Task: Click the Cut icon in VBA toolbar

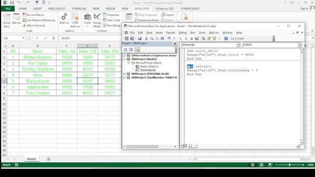Action: pos(146,38)
